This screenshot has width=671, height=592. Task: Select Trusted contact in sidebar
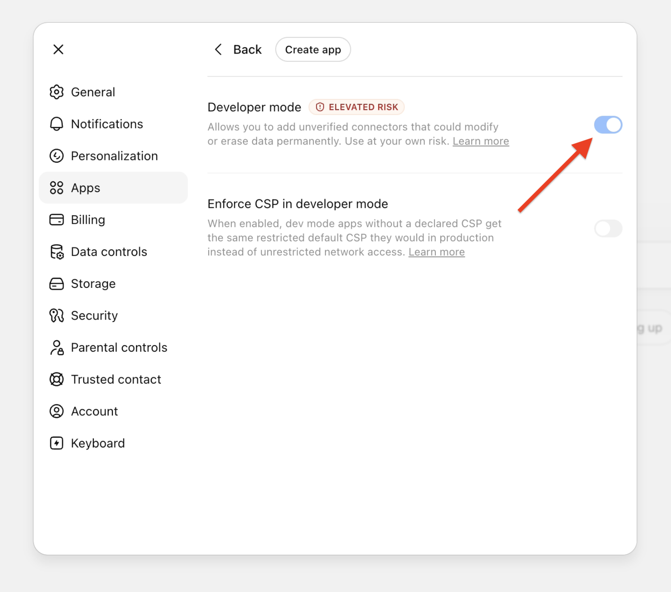coord(113,379)
